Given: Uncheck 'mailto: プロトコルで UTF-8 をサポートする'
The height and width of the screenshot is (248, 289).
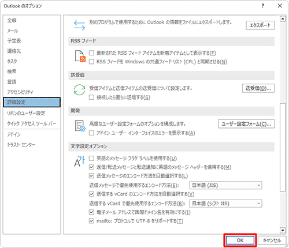Looking at the screenshot, I should pyautogui.click(x=91, y=221).
